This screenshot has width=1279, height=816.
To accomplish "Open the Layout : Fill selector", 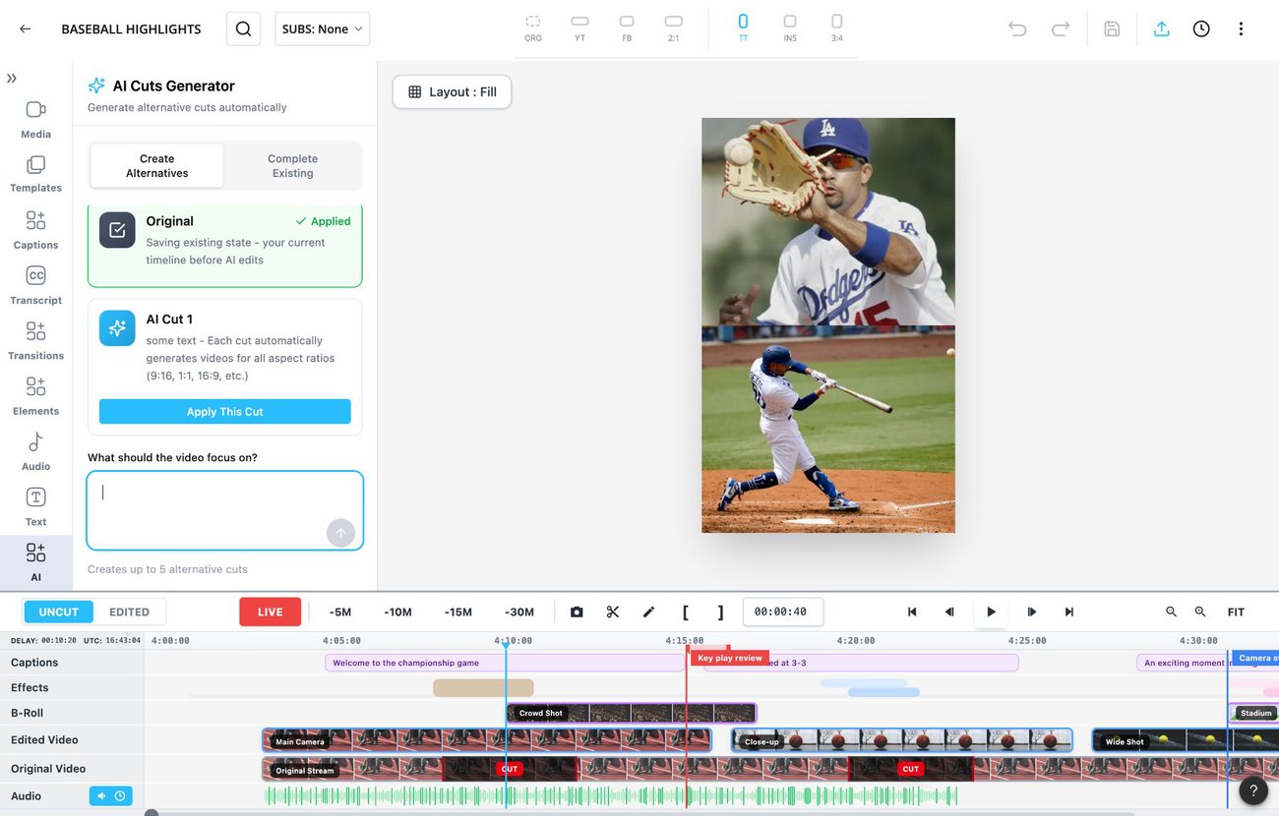I will tap(452, 91).
